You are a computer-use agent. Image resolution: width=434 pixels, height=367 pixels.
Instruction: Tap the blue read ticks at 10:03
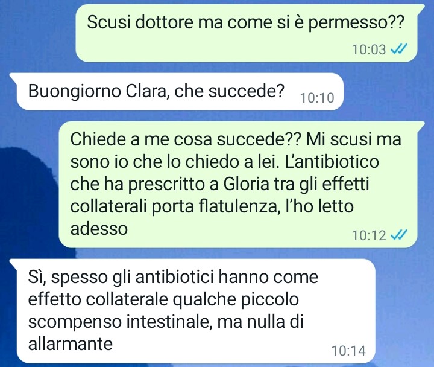tap(398, 49)
